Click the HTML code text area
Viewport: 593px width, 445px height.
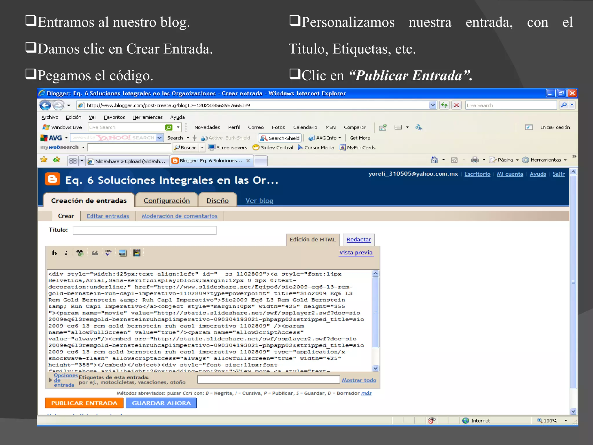[210, 321]
